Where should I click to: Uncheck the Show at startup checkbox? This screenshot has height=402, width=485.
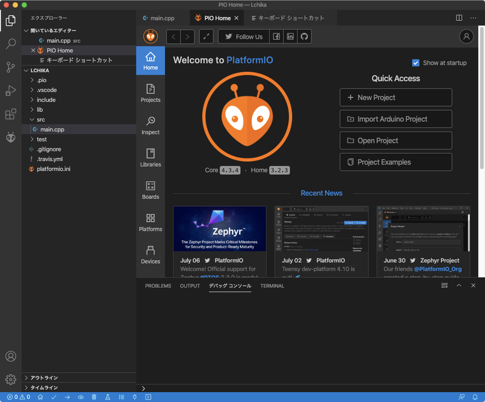pos(416,63)
